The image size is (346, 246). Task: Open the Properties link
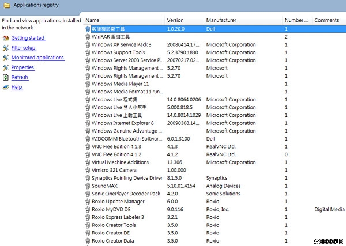pos(22,67)
